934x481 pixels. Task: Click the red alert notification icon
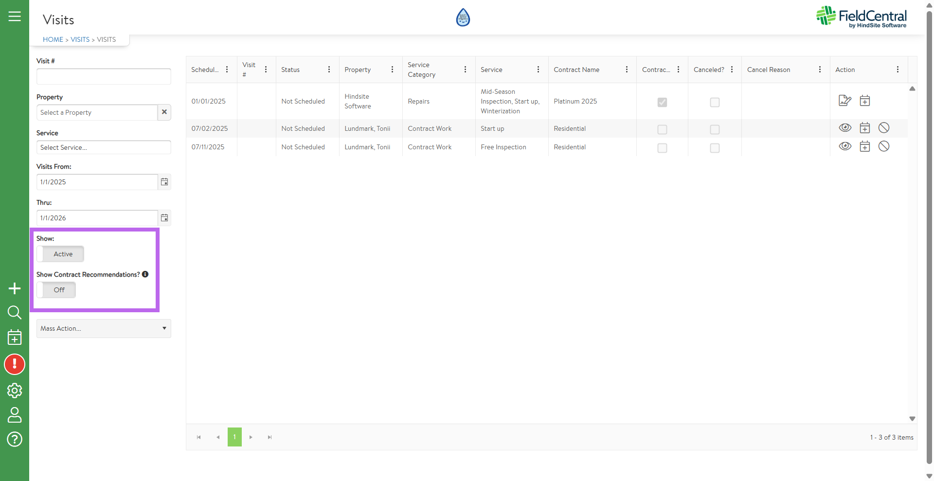click(15, 364)
